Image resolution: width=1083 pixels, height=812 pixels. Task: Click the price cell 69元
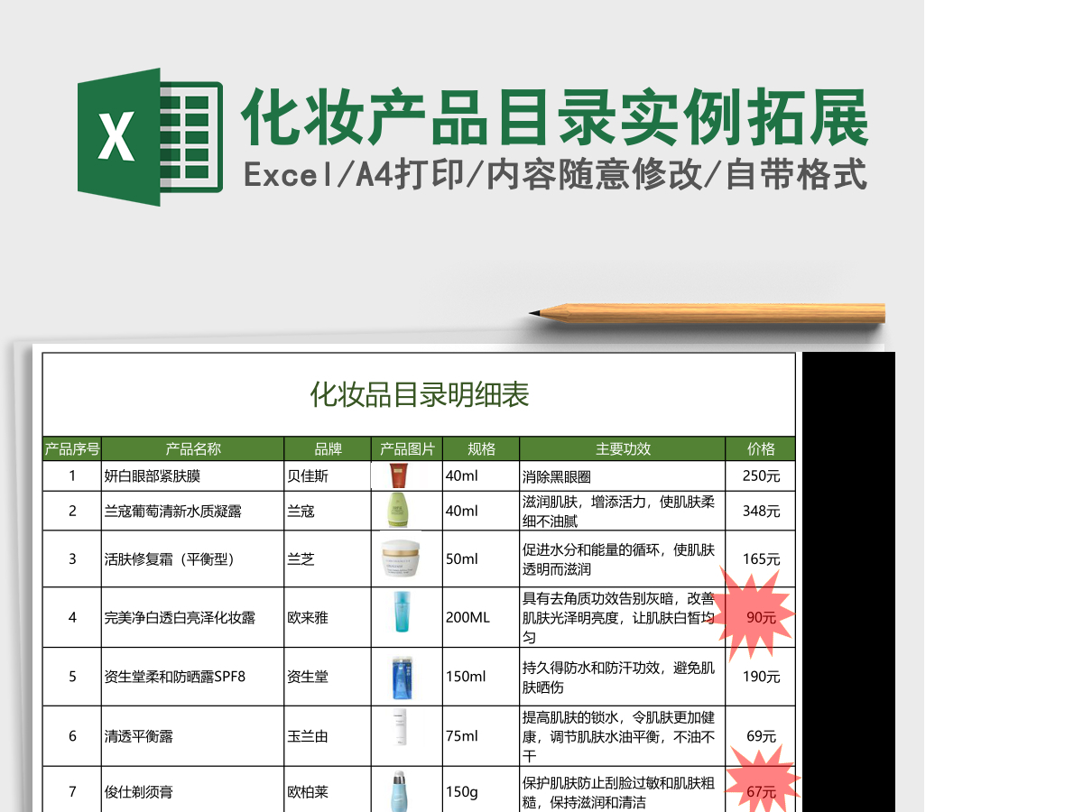(x=761, y=735)
